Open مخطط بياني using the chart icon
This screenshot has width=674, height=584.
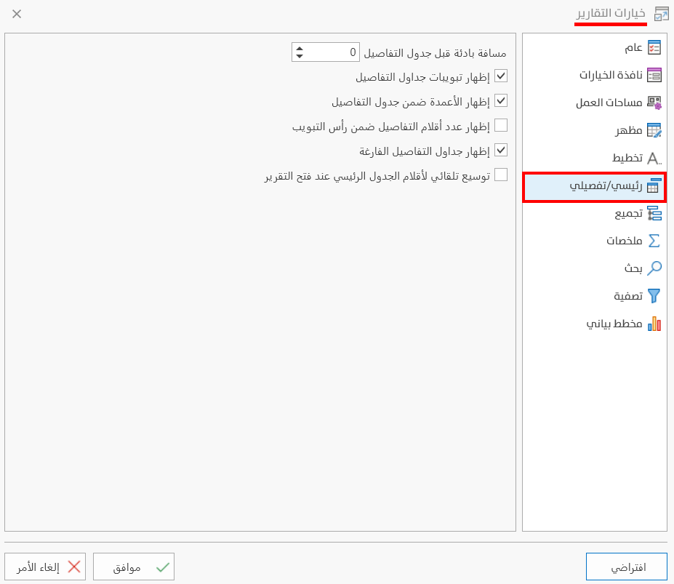click(x=655, y=323)
